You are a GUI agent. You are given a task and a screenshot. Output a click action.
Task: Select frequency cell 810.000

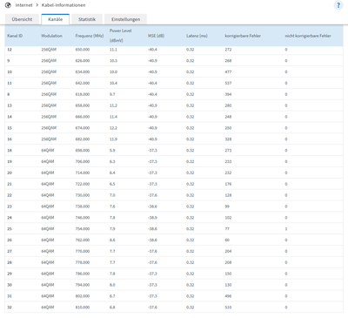[83, 308]
